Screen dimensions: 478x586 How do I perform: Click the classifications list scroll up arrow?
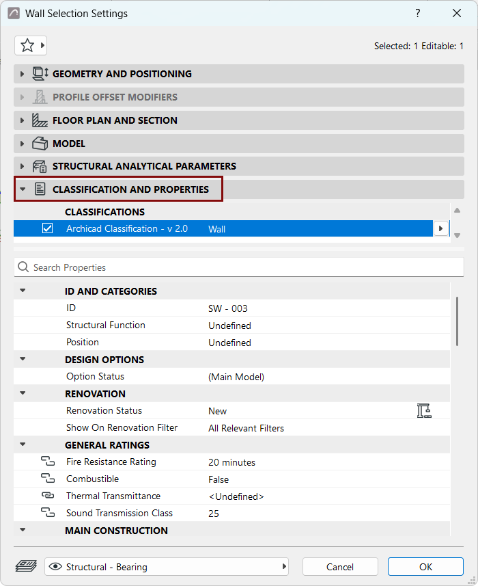point(457,211)
